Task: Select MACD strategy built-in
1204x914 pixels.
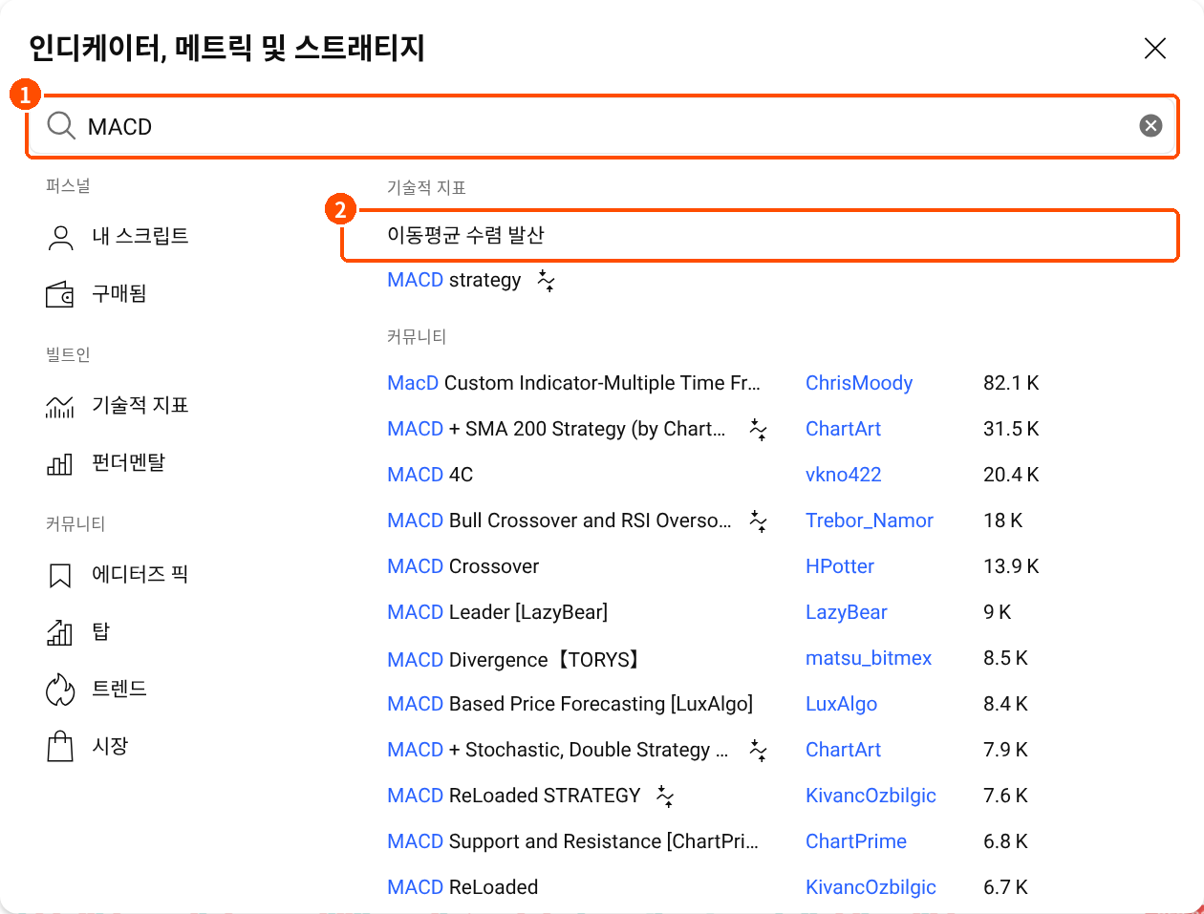Action: (x=454, y=280)
